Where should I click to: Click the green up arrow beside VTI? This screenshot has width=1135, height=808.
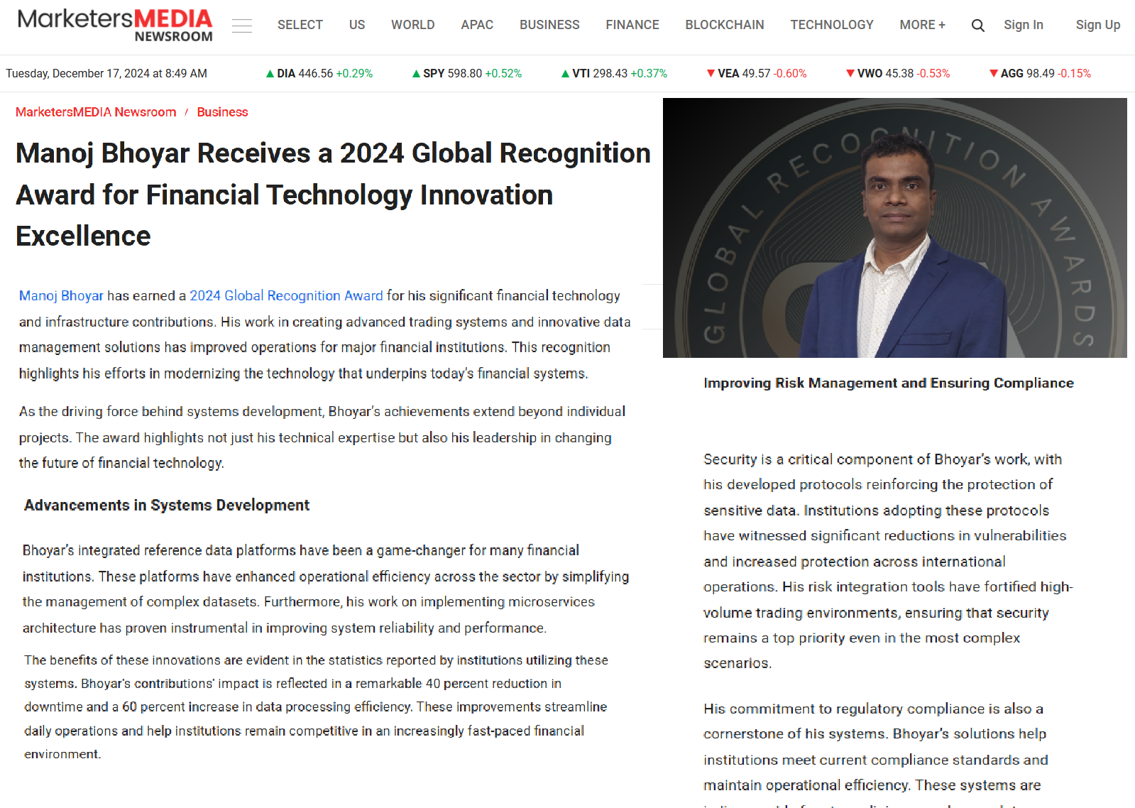click(x=565, y=74)
